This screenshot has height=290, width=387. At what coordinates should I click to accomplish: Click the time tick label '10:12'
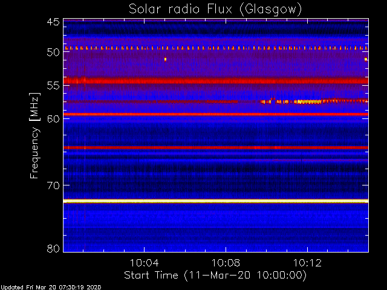coord(307,263)
